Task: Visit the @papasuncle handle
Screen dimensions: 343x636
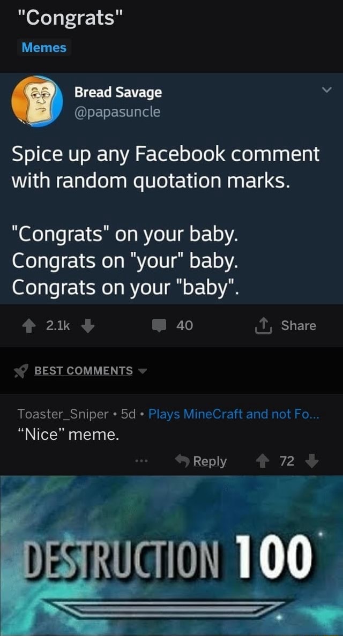Action: coord(117,112)
